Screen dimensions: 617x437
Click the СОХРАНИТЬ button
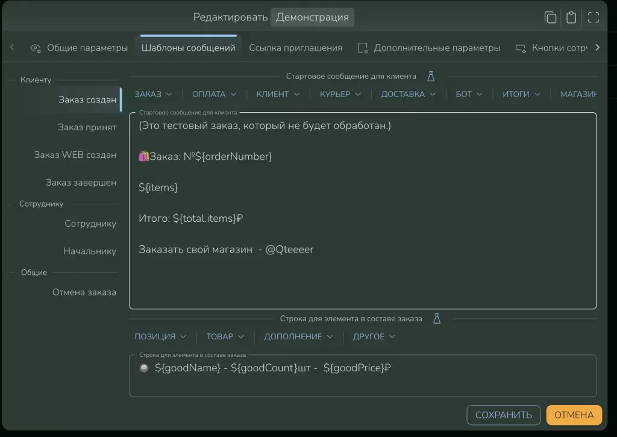(503, 415)
